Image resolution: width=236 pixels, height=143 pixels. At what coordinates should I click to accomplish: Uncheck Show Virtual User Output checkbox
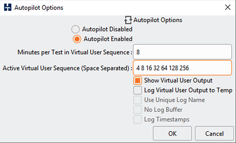click(x=137, y=80)
